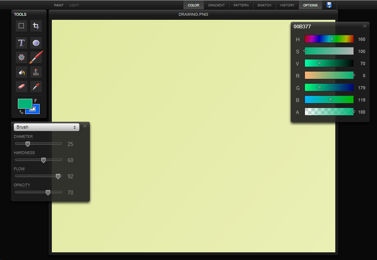Select the Marquee selection tool
The width and height of the screenshot is (377, 260).
(x=21, y=26)
